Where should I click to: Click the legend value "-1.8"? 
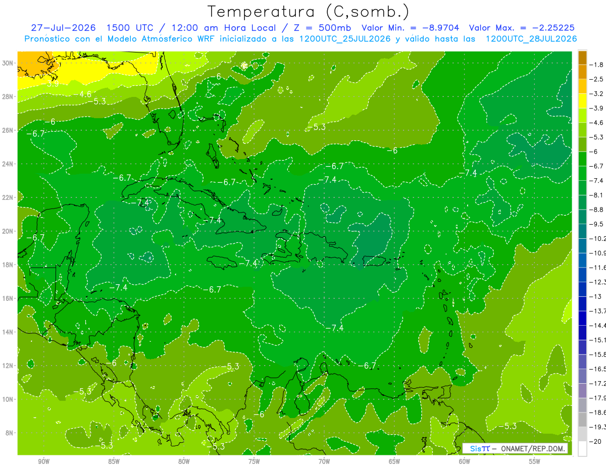(x=596, y=65)
